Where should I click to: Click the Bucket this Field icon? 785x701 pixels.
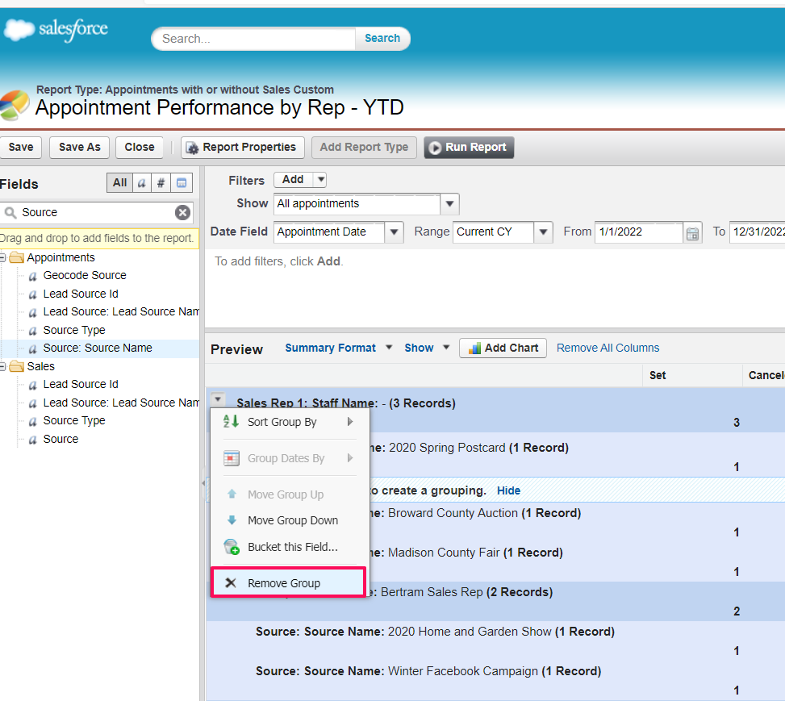point(232,547)
